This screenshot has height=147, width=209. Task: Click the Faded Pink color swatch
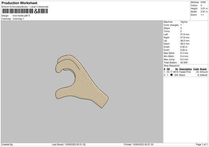tap(171, 72)
